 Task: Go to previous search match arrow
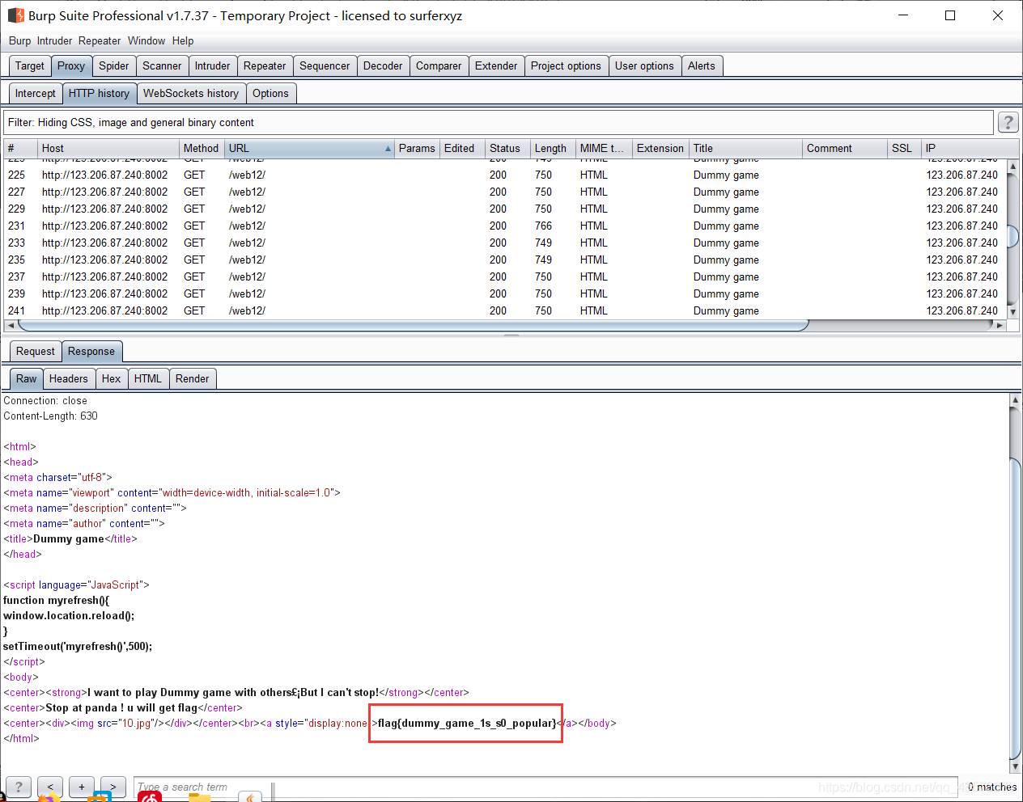tap(50, 787)
